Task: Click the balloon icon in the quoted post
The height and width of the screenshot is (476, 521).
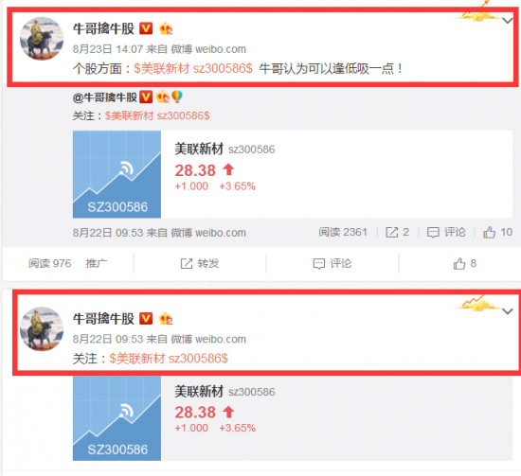Action: (177, 97)
